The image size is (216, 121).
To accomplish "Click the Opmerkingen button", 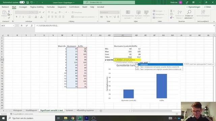I will coord(193,7).
